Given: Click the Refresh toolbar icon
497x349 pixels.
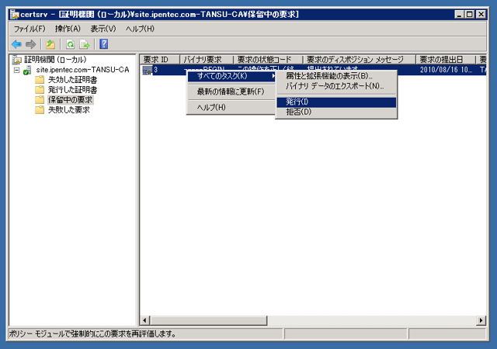Looking at the screenshot, I should coord(70,44).
